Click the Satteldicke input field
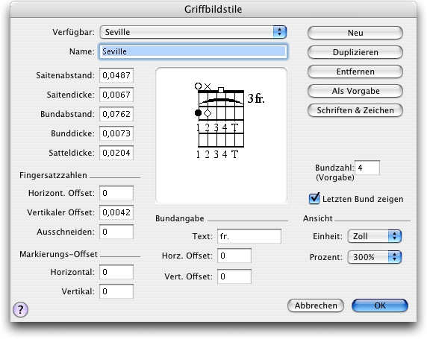The height and width of the screenshot is (339, 427). 116,153
